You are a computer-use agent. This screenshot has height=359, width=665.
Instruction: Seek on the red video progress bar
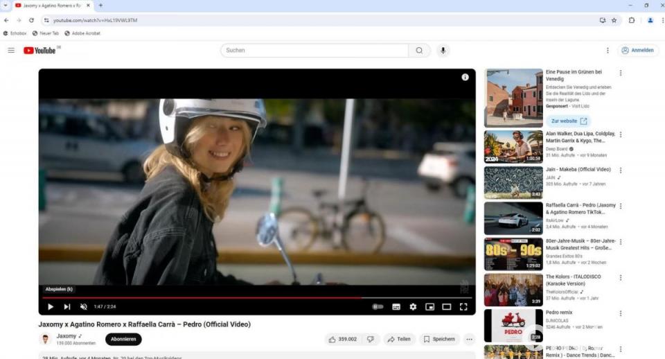(208, 297)
